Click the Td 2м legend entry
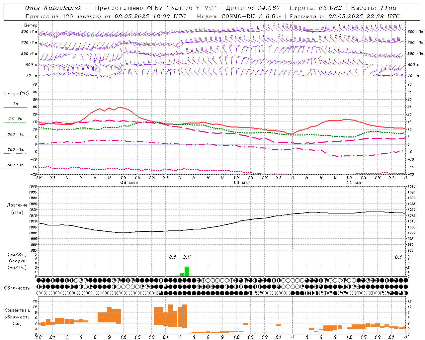The height and width of the screenshot is (340, 425). tap(15, 119)
